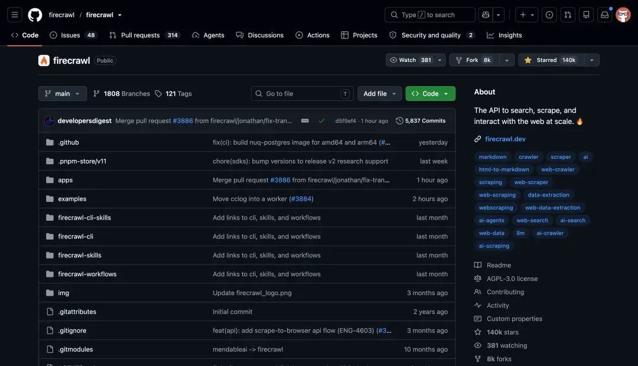Open the #3884 link in examples row
The image size is (638, 366).
(301, 199)
